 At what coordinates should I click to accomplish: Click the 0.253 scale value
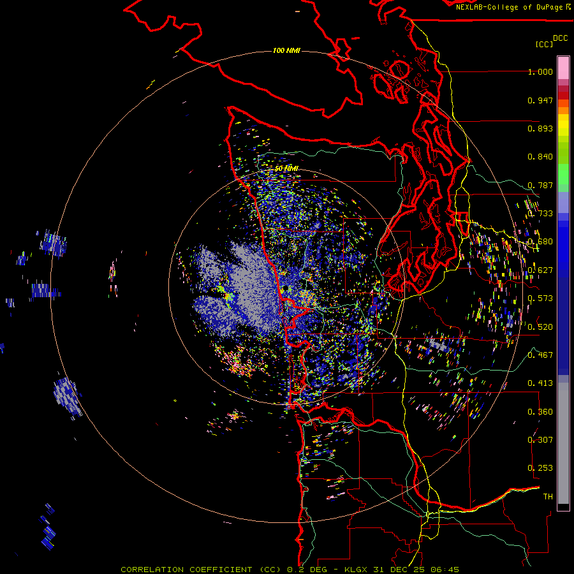coord(540,468)
